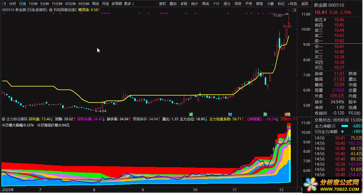Click the 画线 drawing tool button
The height and width of the screenshot is (194, 364).
[205, 4]
